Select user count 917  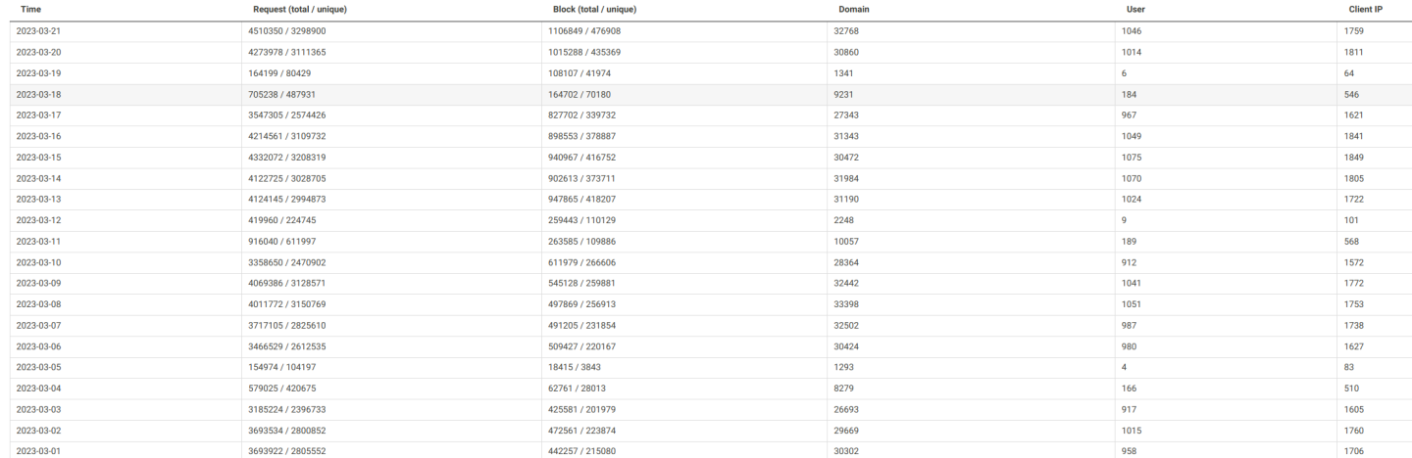[1131, 409]
